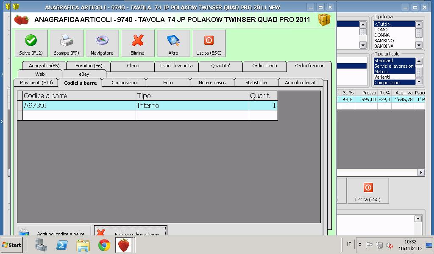Open the Composizioni tab
Screen dimensions: 434x254
tap(125, 83)
